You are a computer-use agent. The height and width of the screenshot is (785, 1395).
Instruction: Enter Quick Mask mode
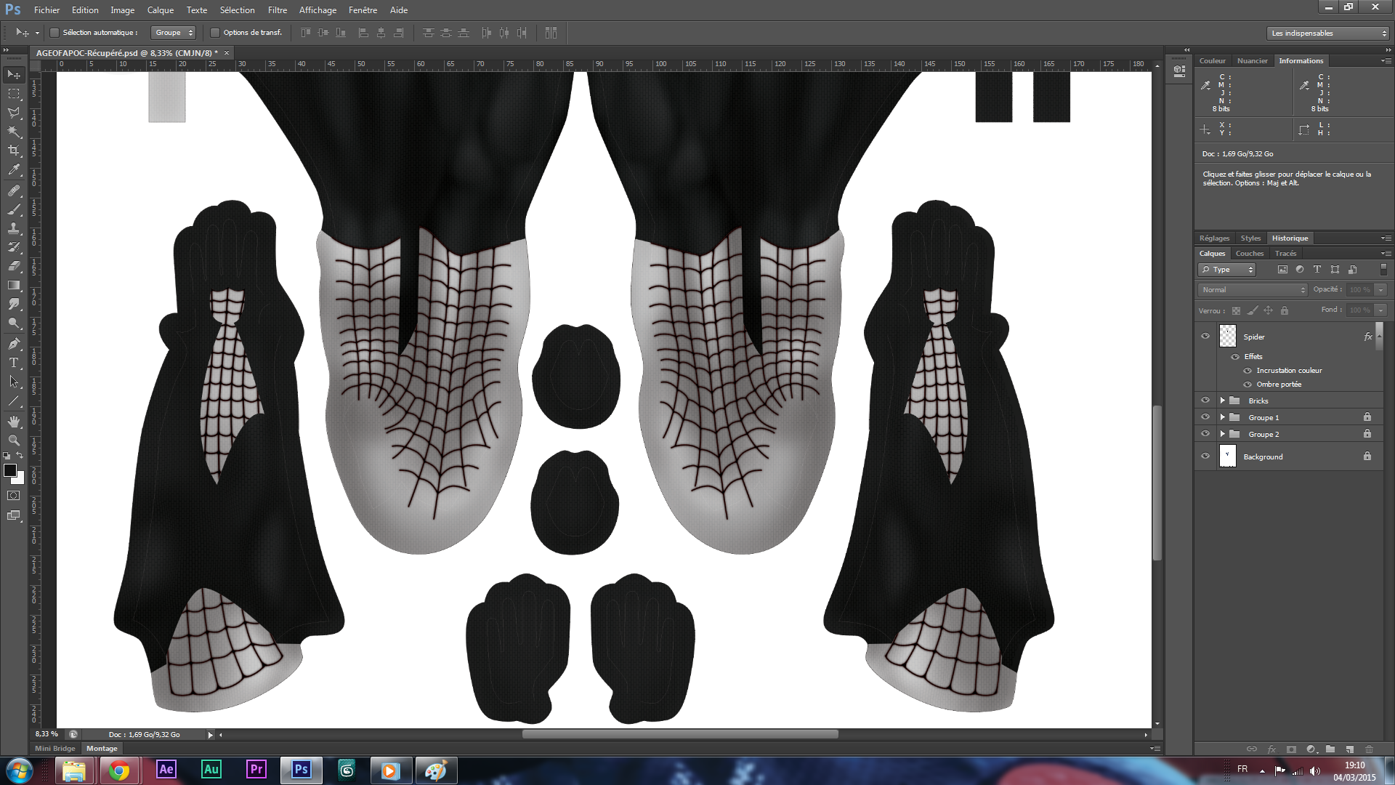click(14, 496)
